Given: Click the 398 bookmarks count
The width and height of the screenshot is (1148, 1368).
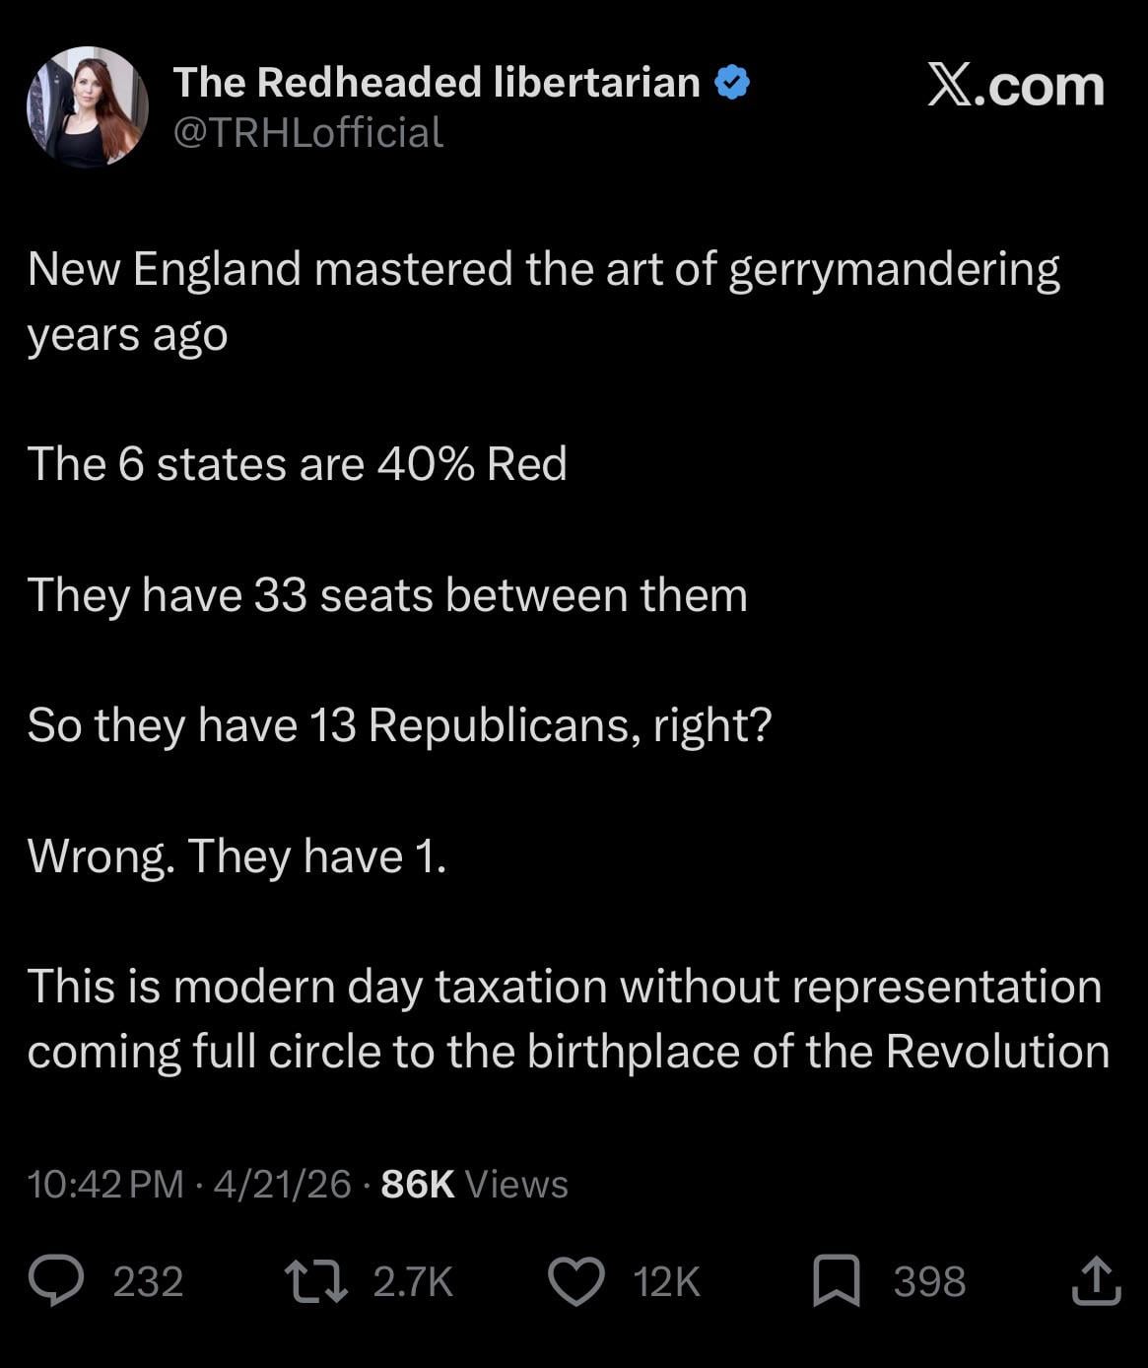Looking at the screenshot, I should [929, 1282].
